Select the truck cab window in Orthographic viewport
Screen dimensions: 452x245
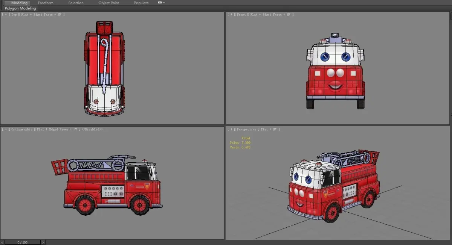coord(139,173)
